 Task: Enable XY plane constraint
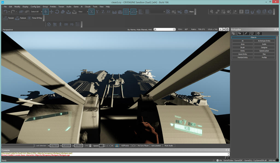109,12
